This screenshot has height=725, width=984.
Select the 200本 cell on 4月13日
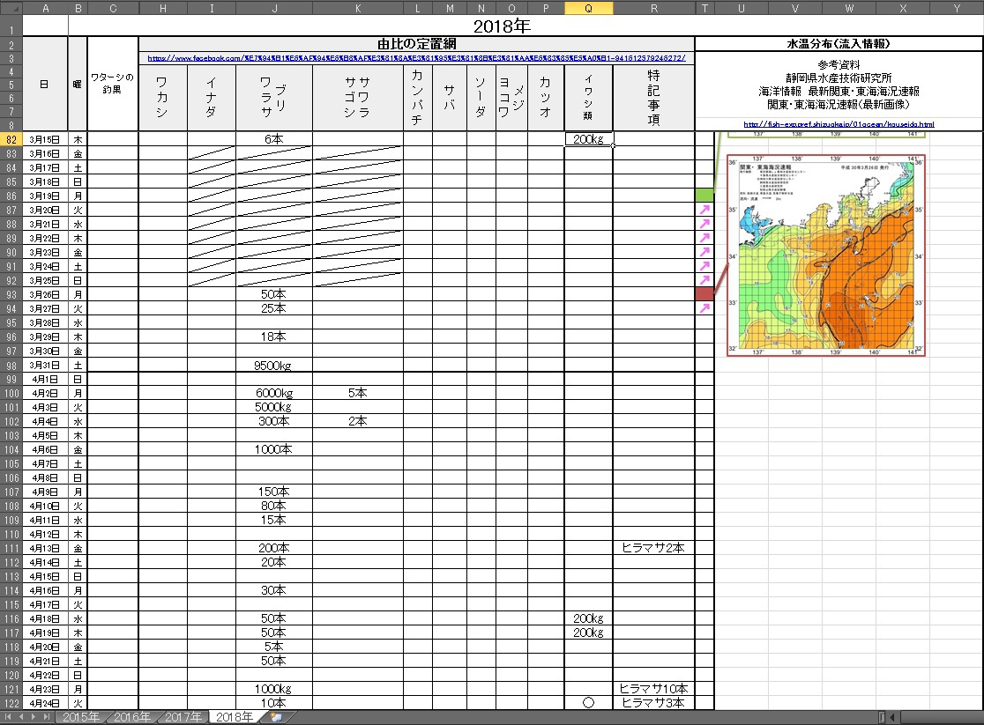274,548
